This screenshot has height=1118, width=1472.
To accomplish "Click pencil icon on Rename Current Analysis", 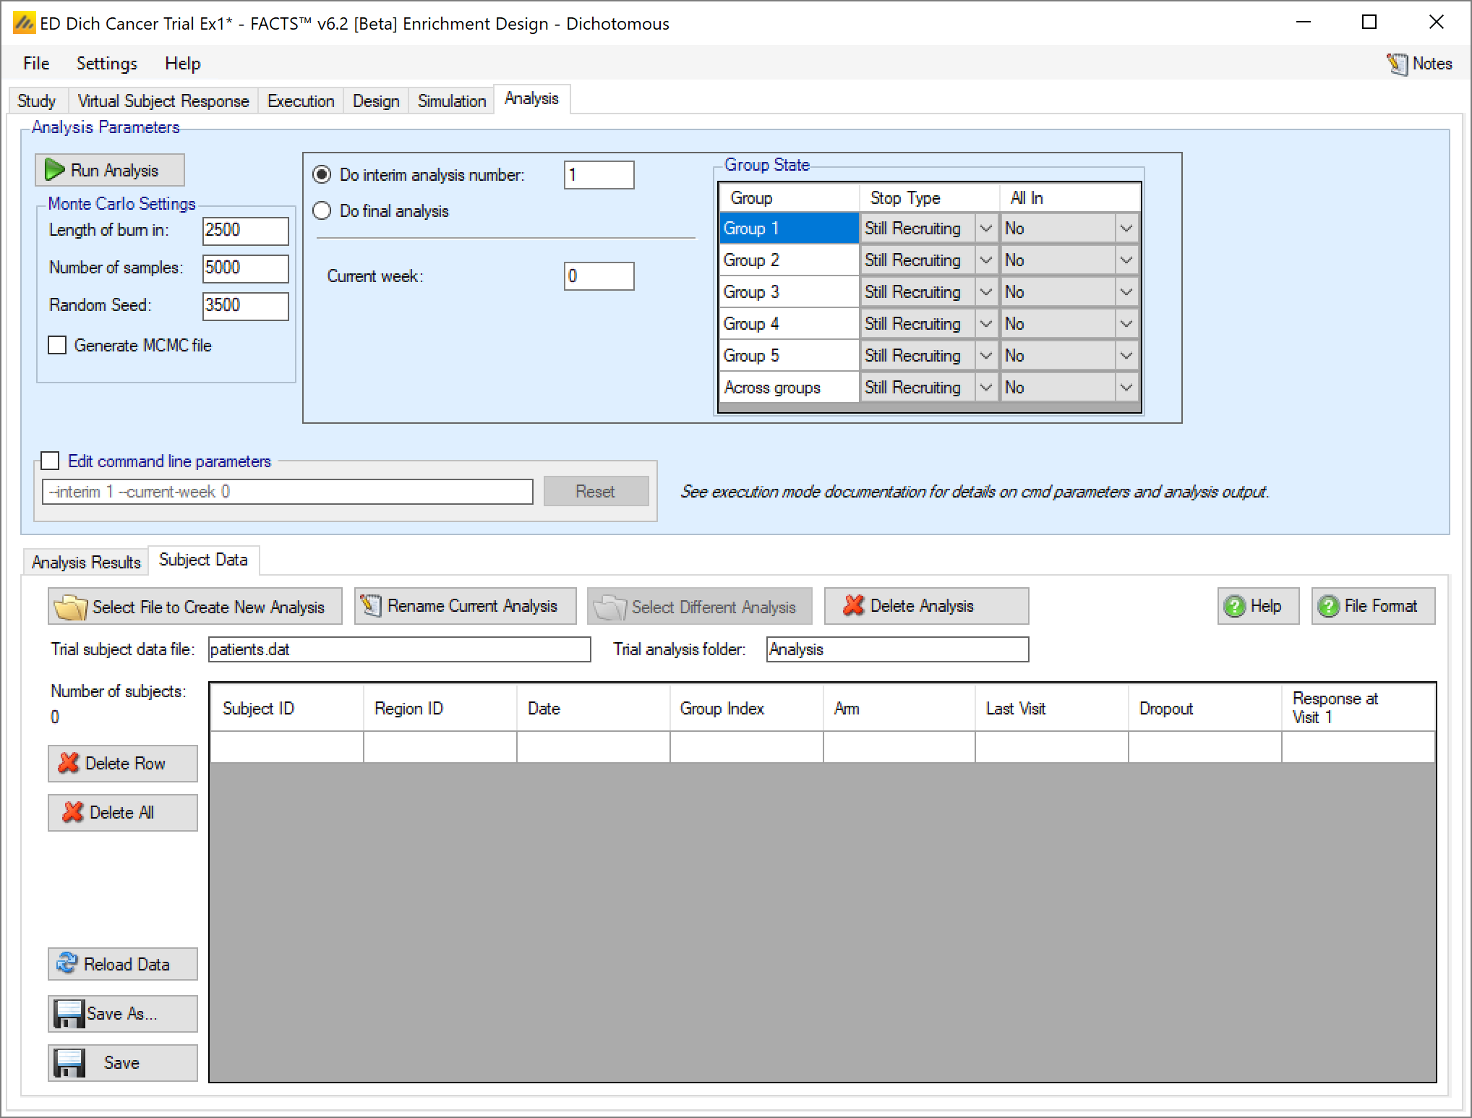I will [371, 606].
